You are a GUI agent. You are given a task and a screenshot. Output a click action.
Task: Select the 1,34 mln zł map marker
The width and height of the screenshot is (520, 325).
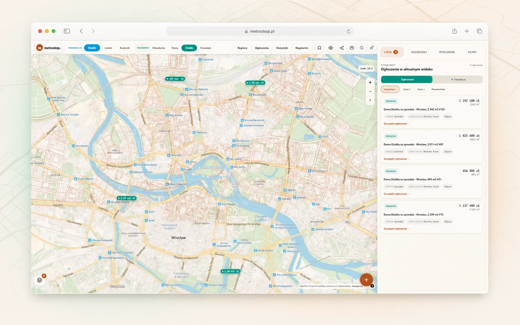(230, 271)
